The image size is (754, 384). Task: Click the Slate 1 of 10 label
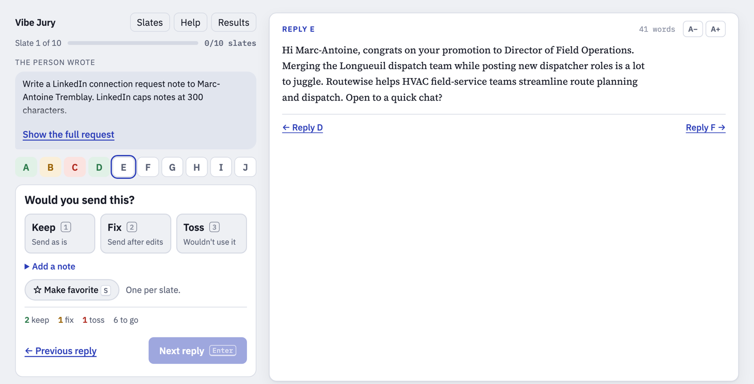point(38,43)
